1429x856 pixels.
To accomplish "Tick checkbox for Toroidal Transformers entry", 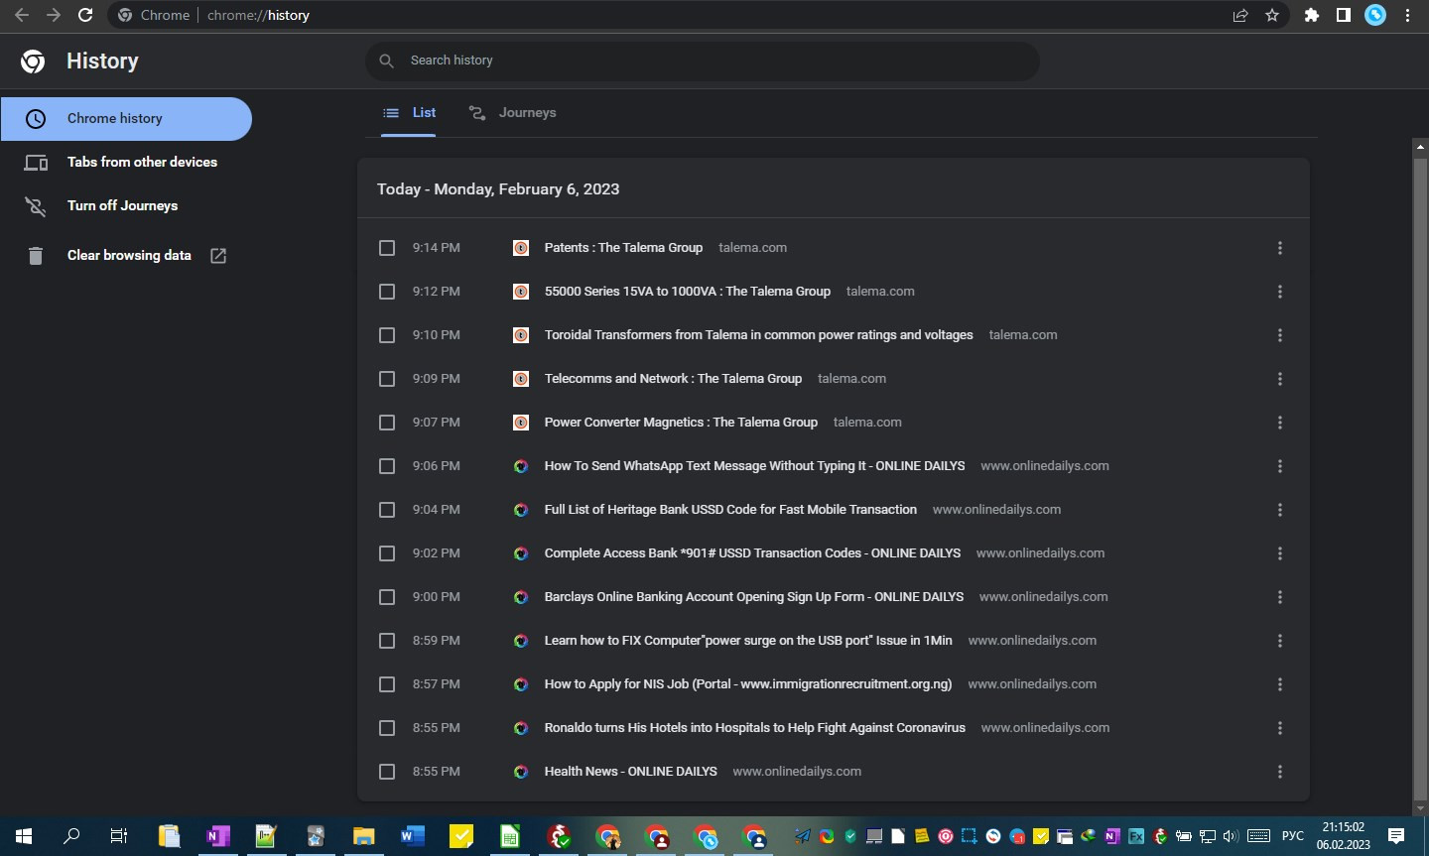I will (387, 335).
